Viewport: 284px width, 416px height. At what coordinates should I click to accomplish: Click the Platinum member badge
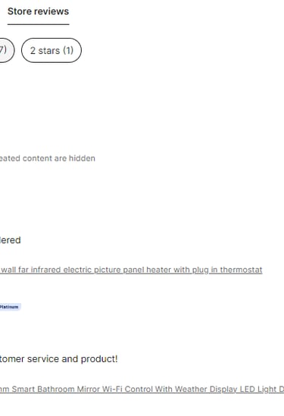[x=10, y=307]
